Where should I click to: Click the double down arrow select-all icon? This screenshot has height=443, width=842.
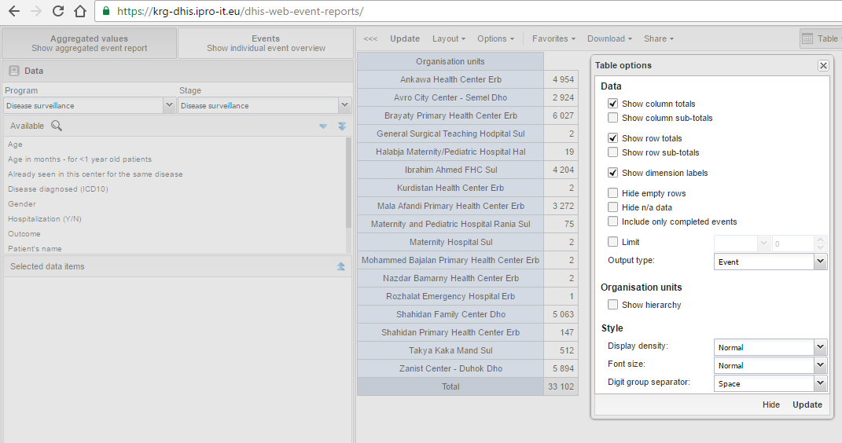(x=342, y=126)
